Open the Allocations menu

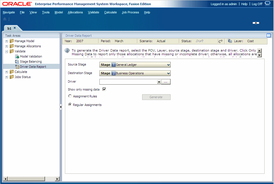point(75,12)
